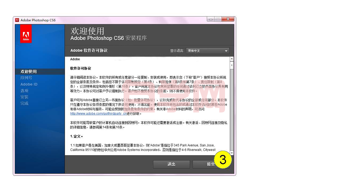The height and width of the screenshot is (192, 342).
Task: Click the license scrollbar's bottom down arrow
Action: (232, 153)
